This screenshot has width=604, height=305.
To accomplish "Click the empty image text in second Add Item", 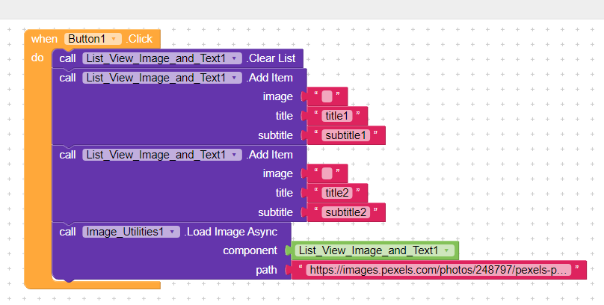I will 327,173.
